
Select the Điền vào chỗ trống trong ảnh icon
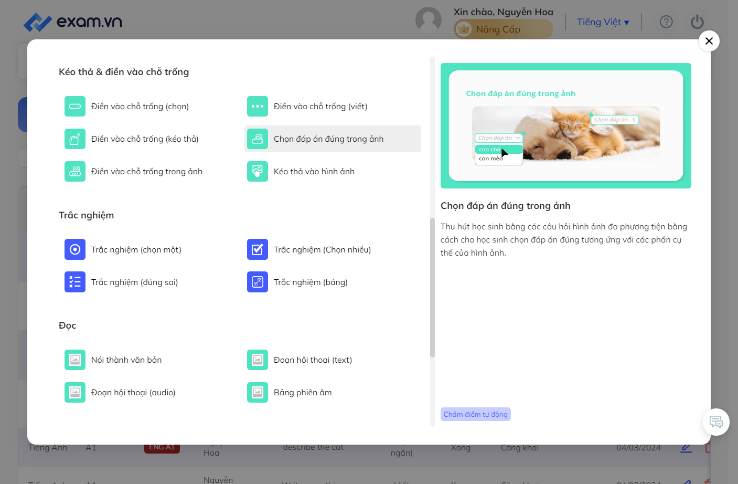coord(75,171)
